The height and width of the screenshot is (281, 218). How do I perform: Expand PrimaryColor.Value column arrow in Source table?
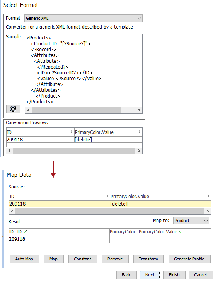click(208, 196)
